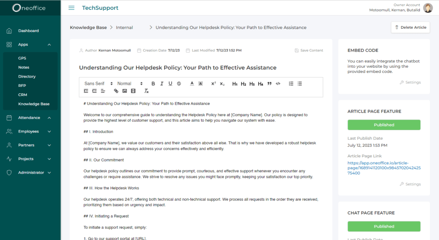Click the Delete Article button
The image size is (439, 240).
tap(410, 27)
